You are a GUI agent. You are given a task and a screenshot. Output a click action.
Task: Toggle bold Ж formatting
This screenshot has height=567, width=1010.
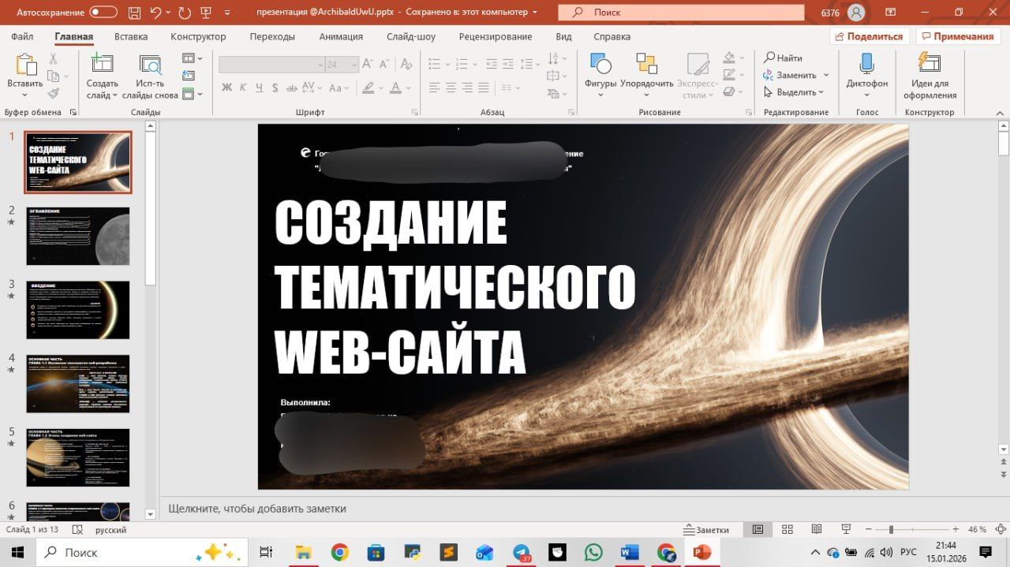pos(227,88)
